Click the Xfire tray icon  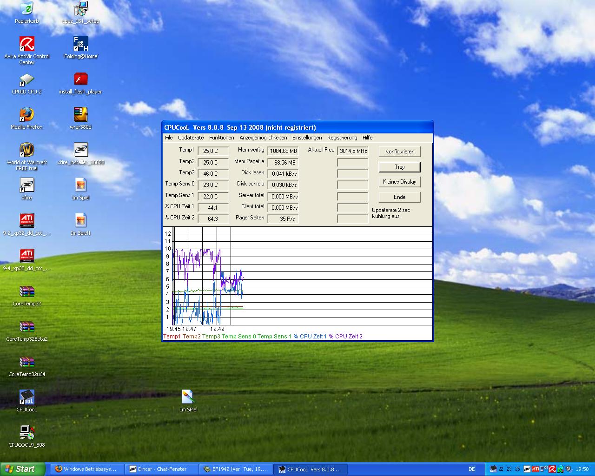pos(527,469)
